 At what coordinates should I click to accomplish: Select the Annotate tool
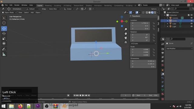4,49
